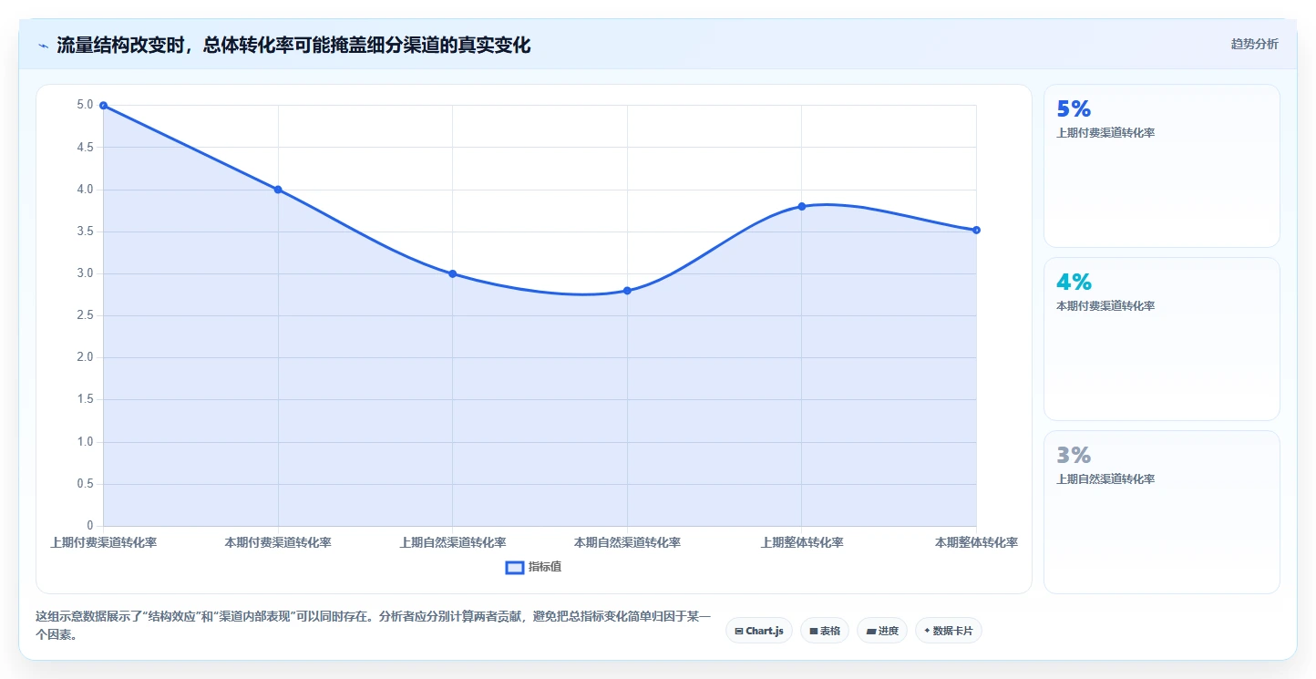Viewport: 1316px width, 679px height.
Task: Click x-axis label 本期自然渠道转化率
Action: (x=627, y=542)
